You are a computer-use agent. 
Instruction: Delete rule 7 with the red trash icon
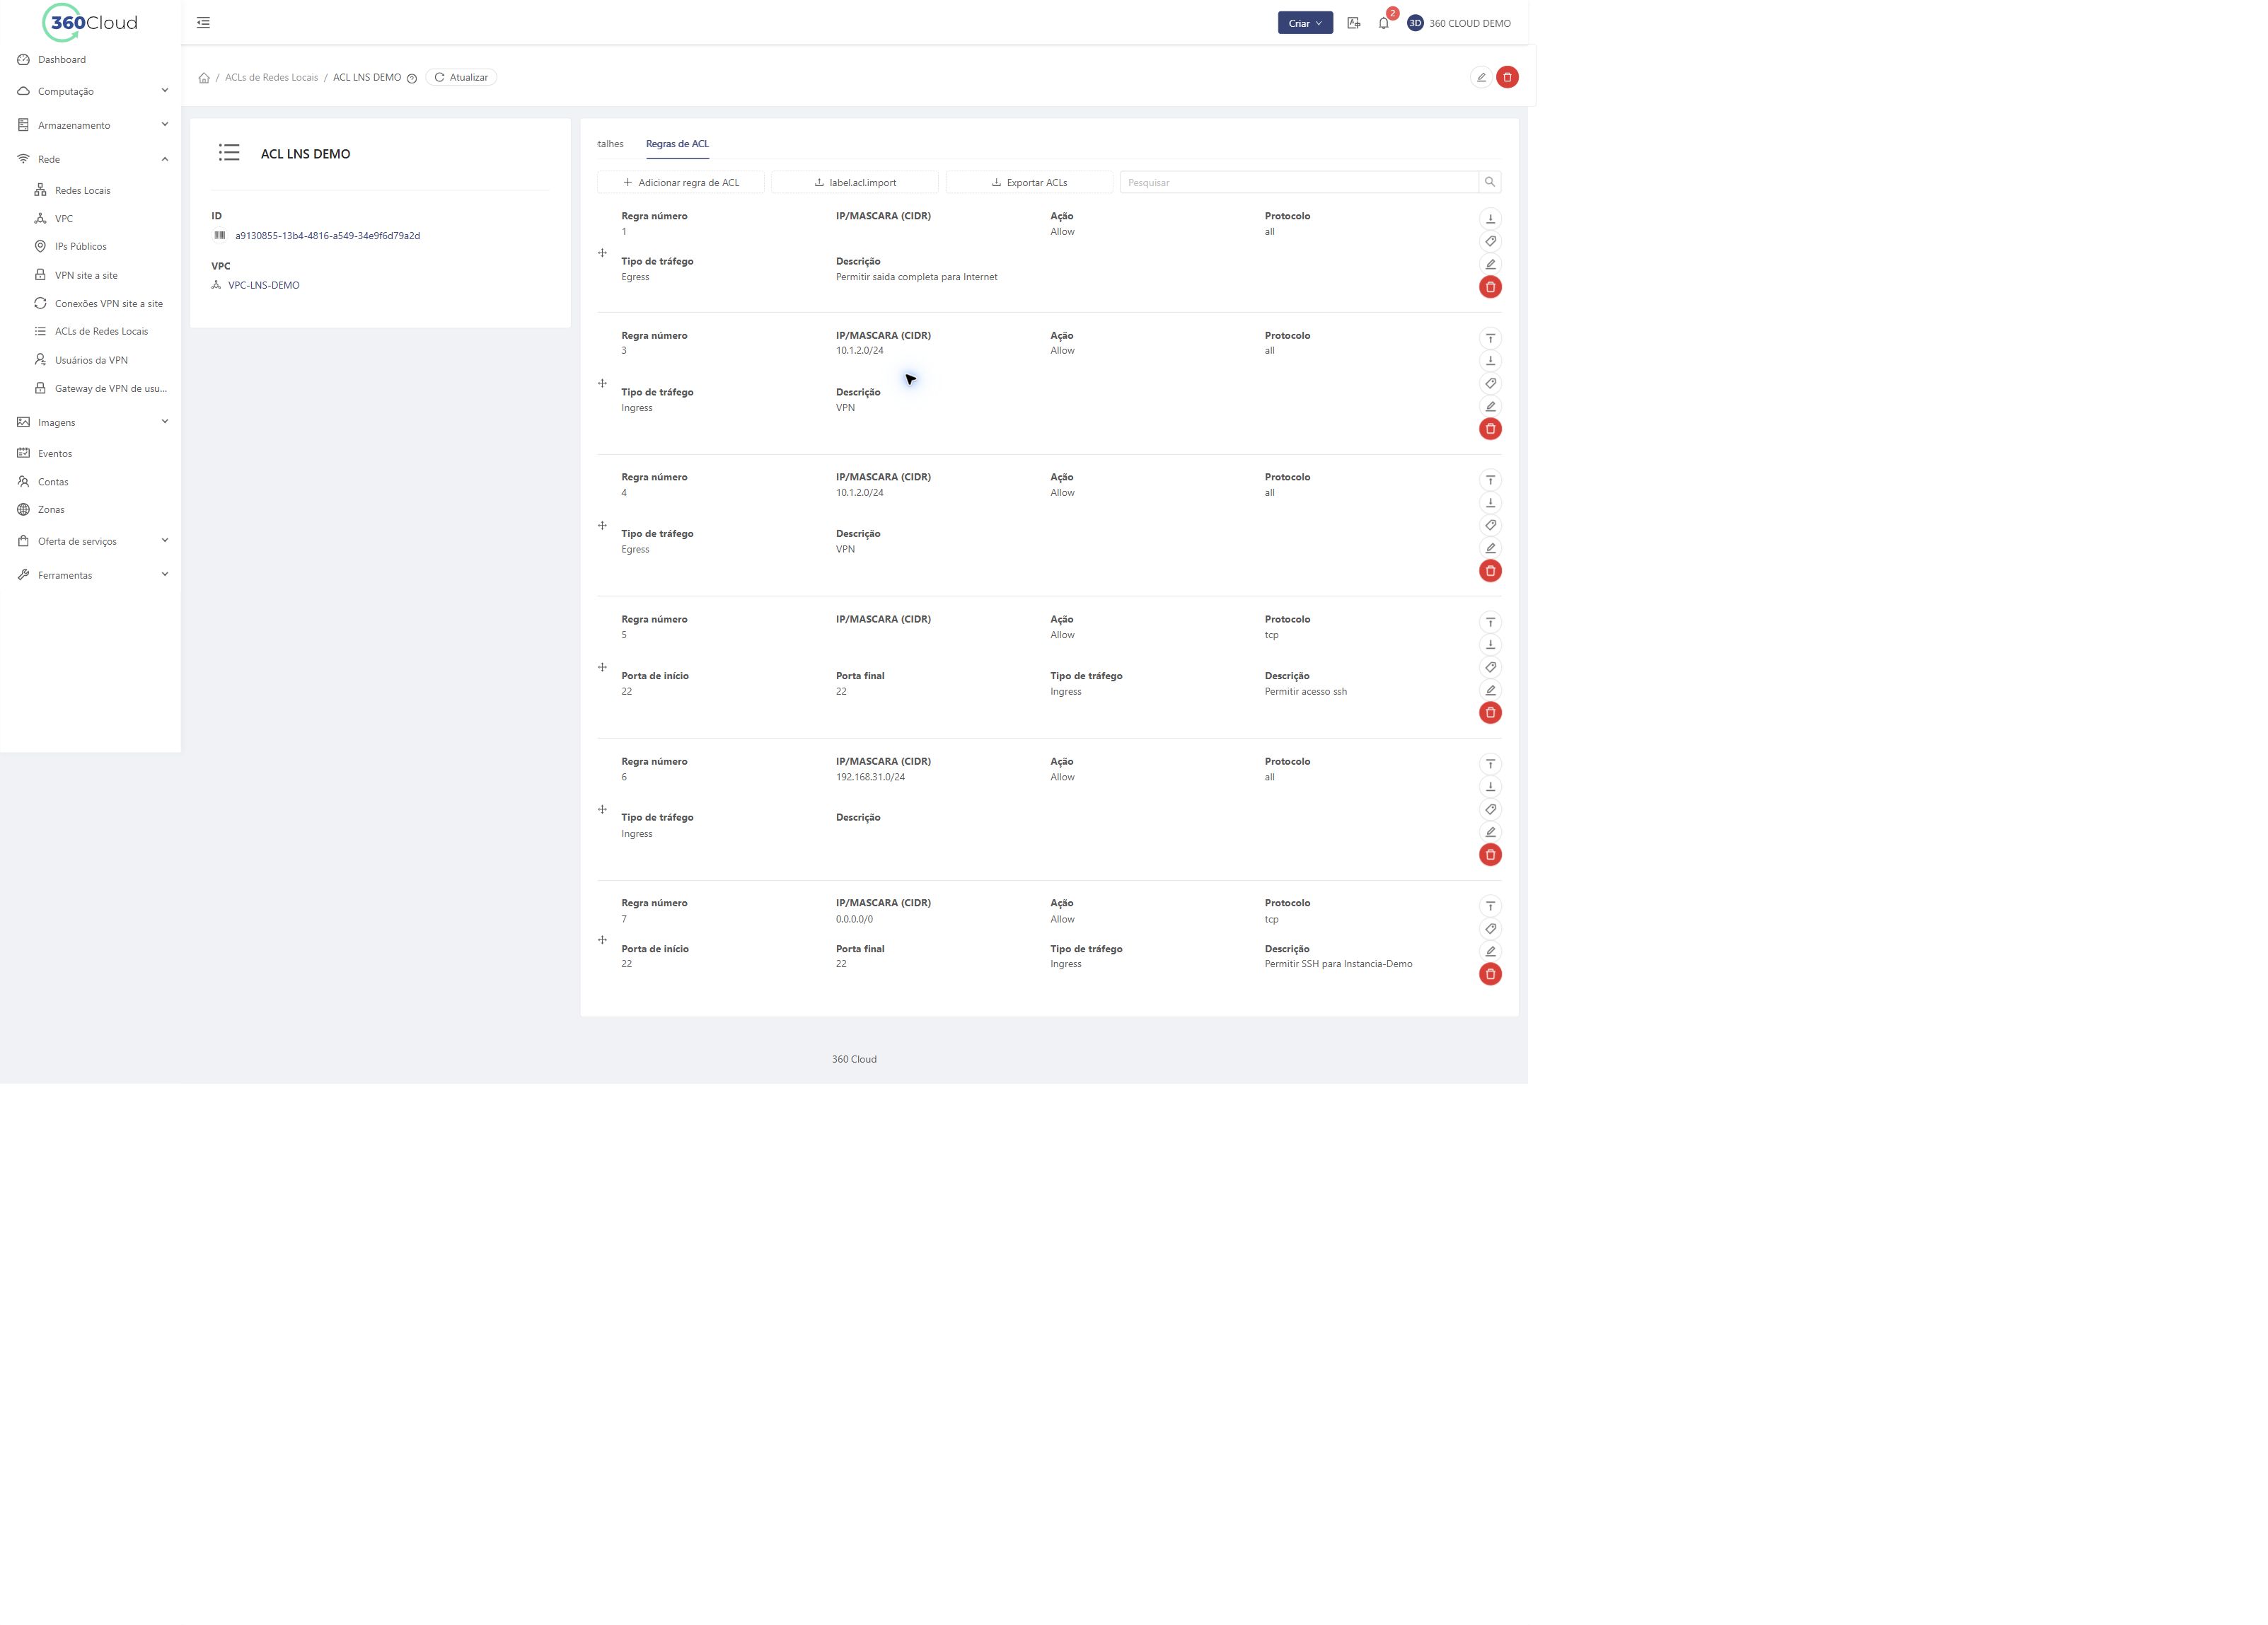(x=1490, y=974)
